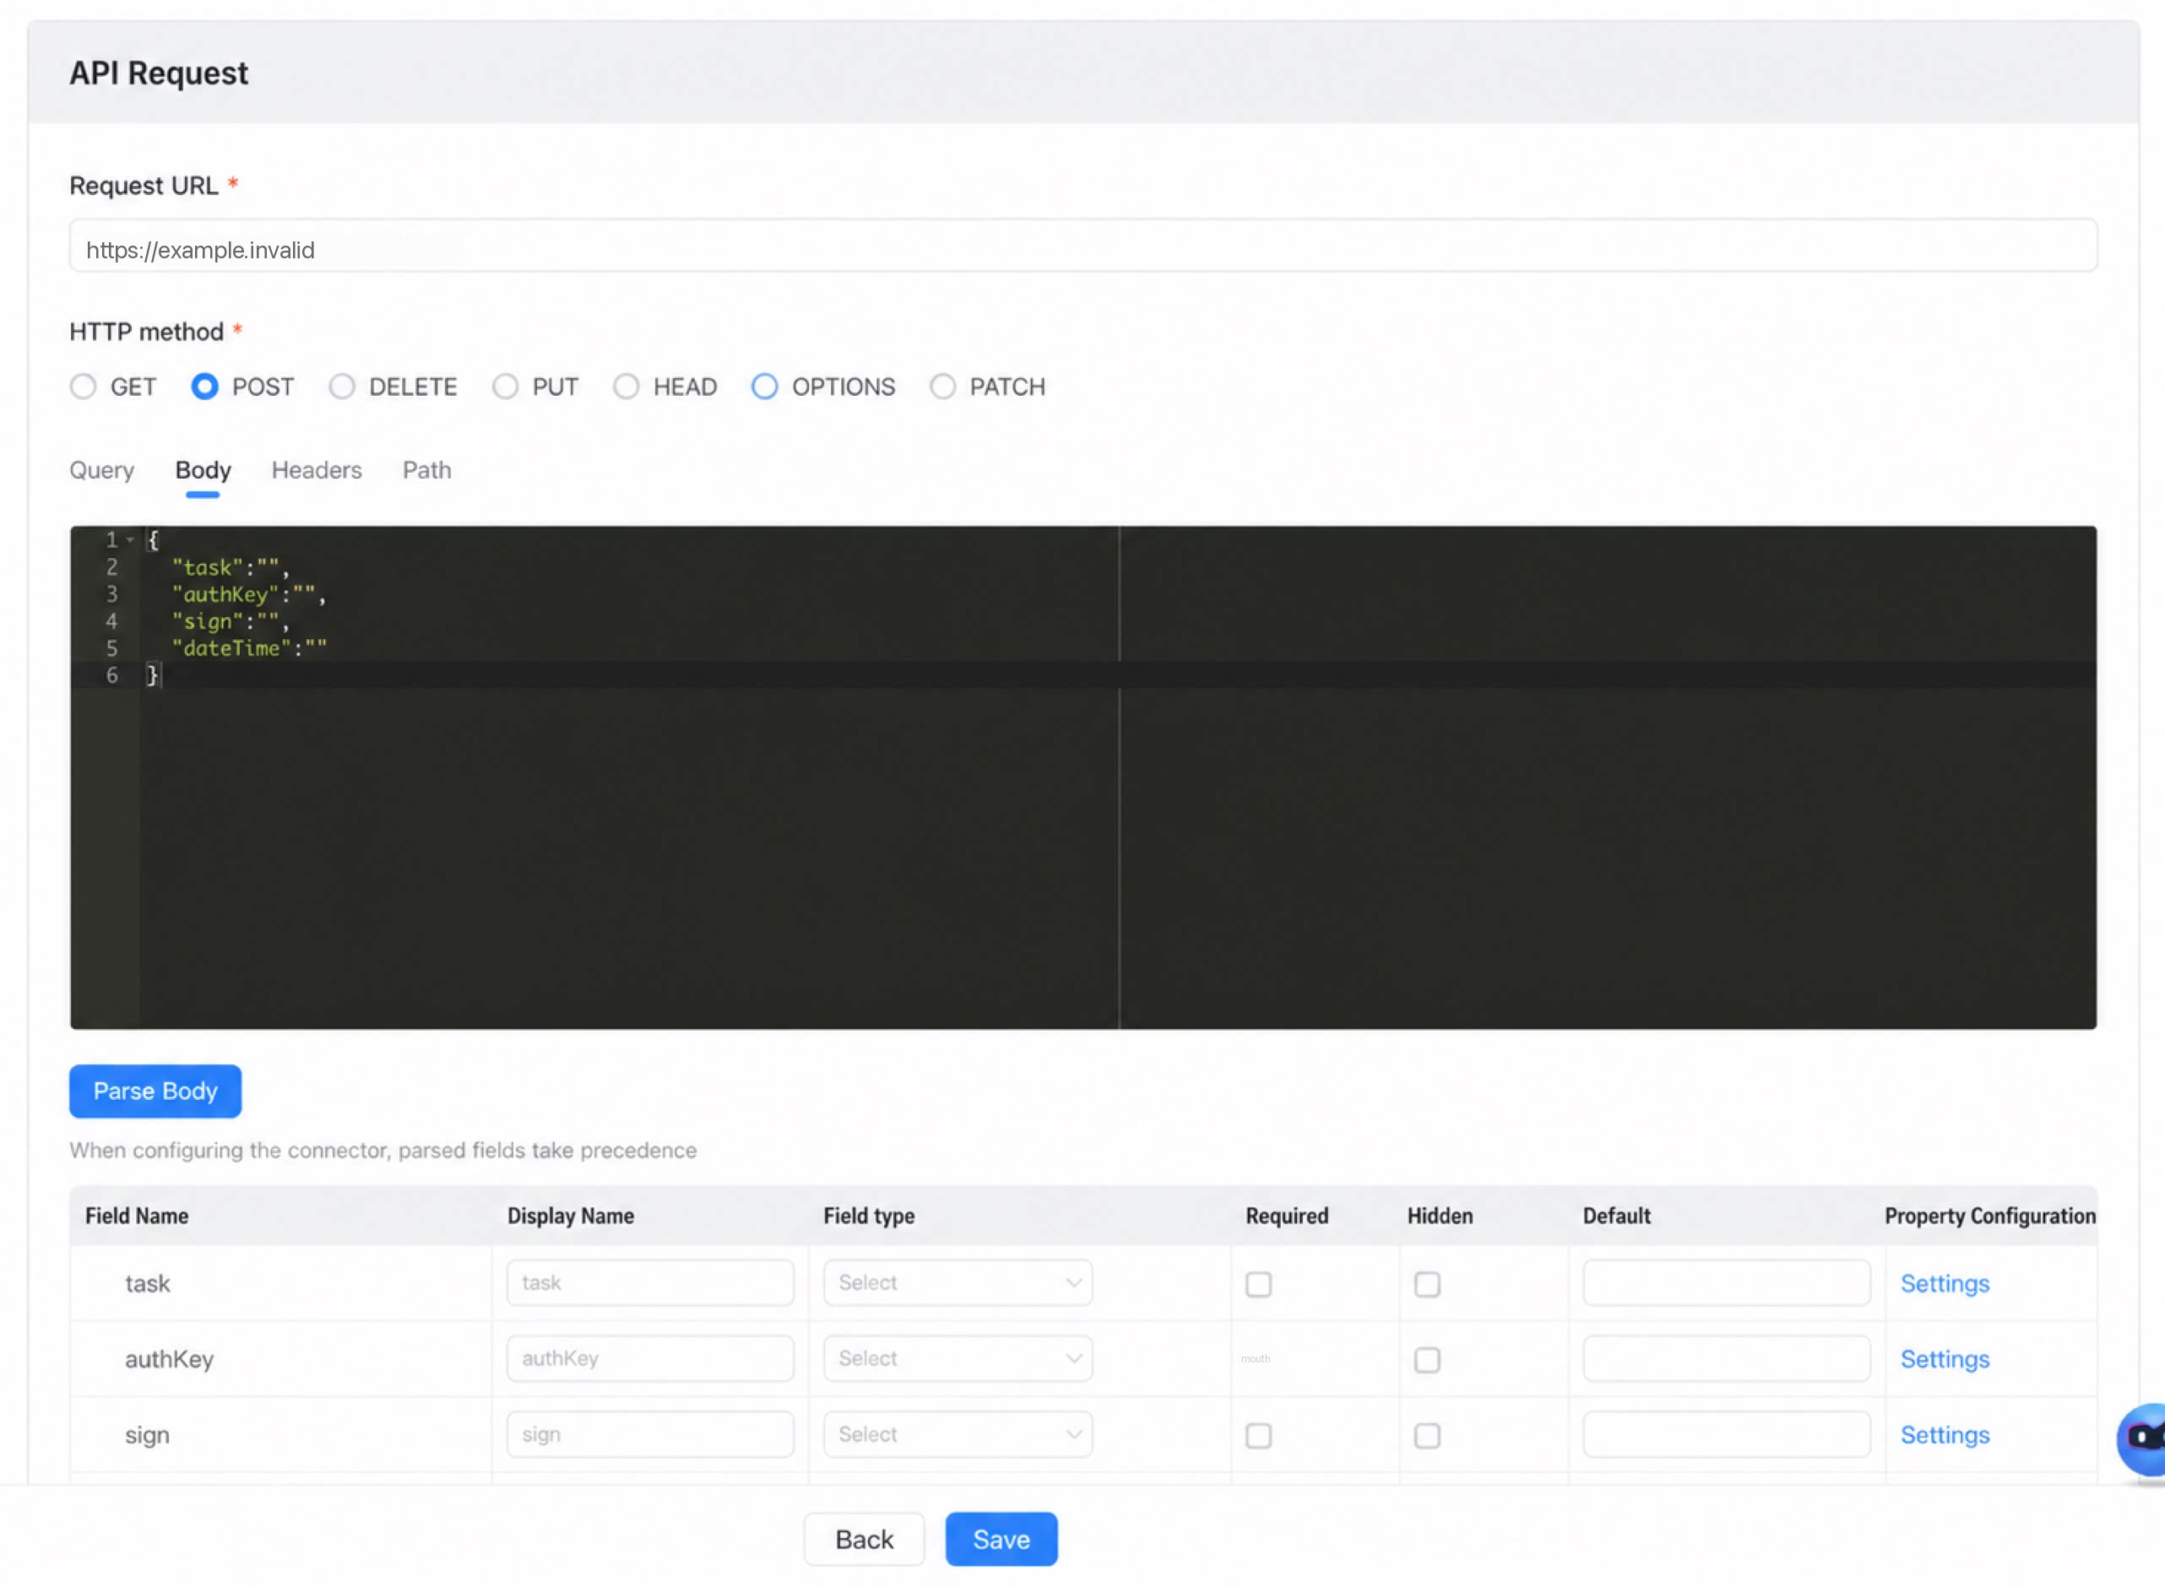Viewport: 2165px width, 1587px height.
Task: Select the PATCH method option
Action: tap(942, 386)
